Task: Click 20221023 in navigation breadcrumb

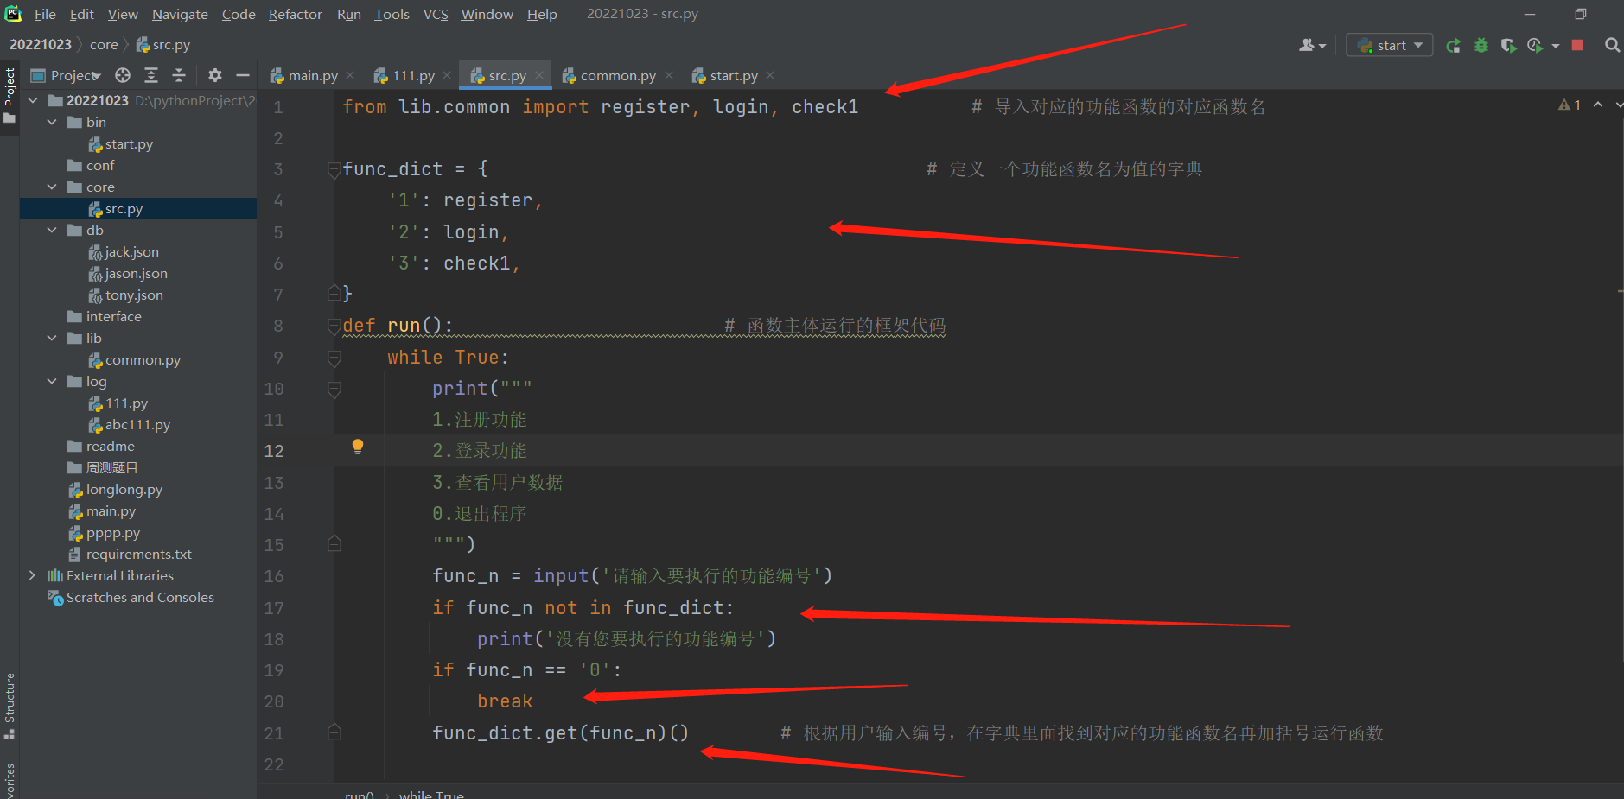Action: [41, 45]
